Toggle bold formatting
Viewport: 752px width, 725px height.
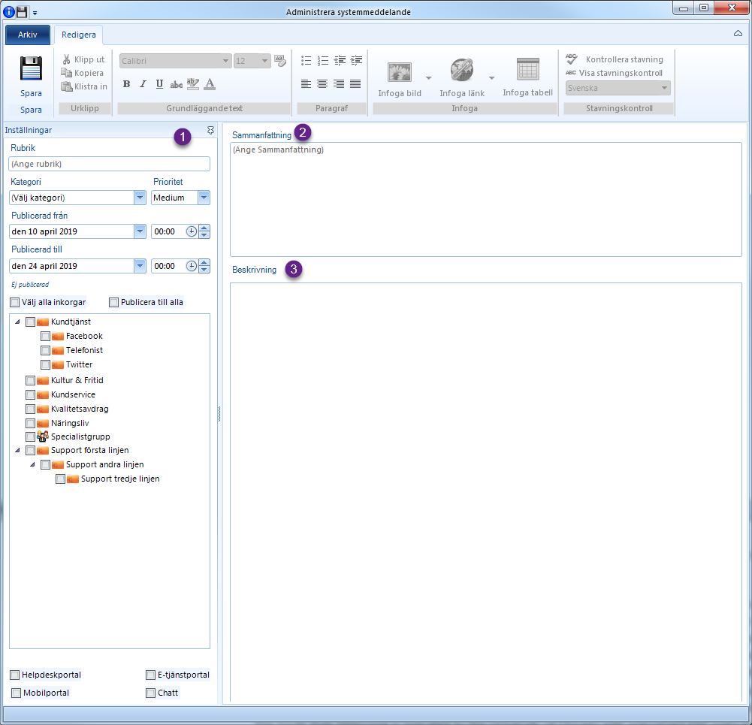127,84
